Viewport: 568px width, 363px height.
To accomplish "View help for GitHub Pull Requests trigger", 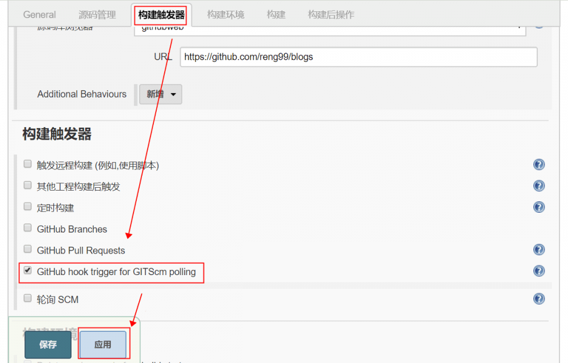I will (538, 249).
